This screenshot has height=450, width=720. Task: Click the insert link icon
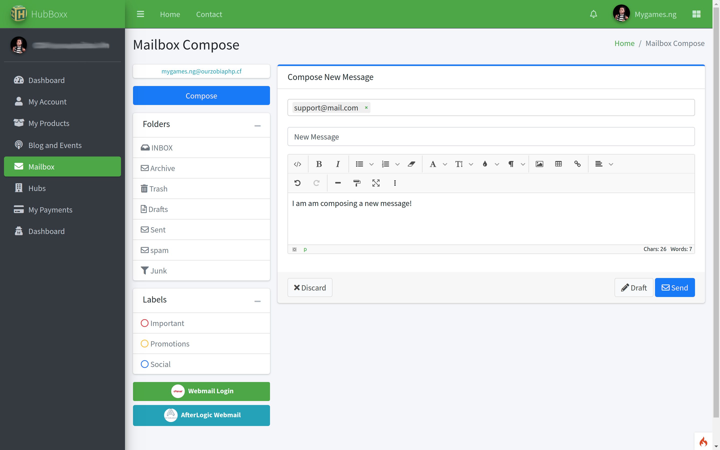pyautogui.click(x=577, y=164)
